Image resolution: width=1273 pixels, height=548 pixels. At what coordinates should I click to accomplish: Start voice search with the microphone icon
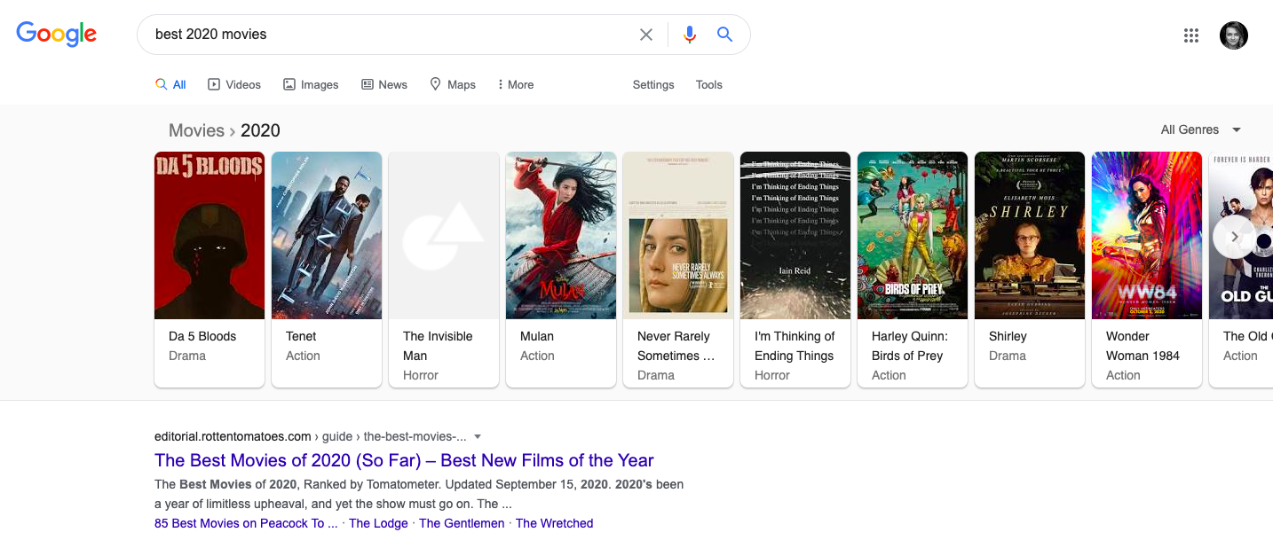[690, 35]
